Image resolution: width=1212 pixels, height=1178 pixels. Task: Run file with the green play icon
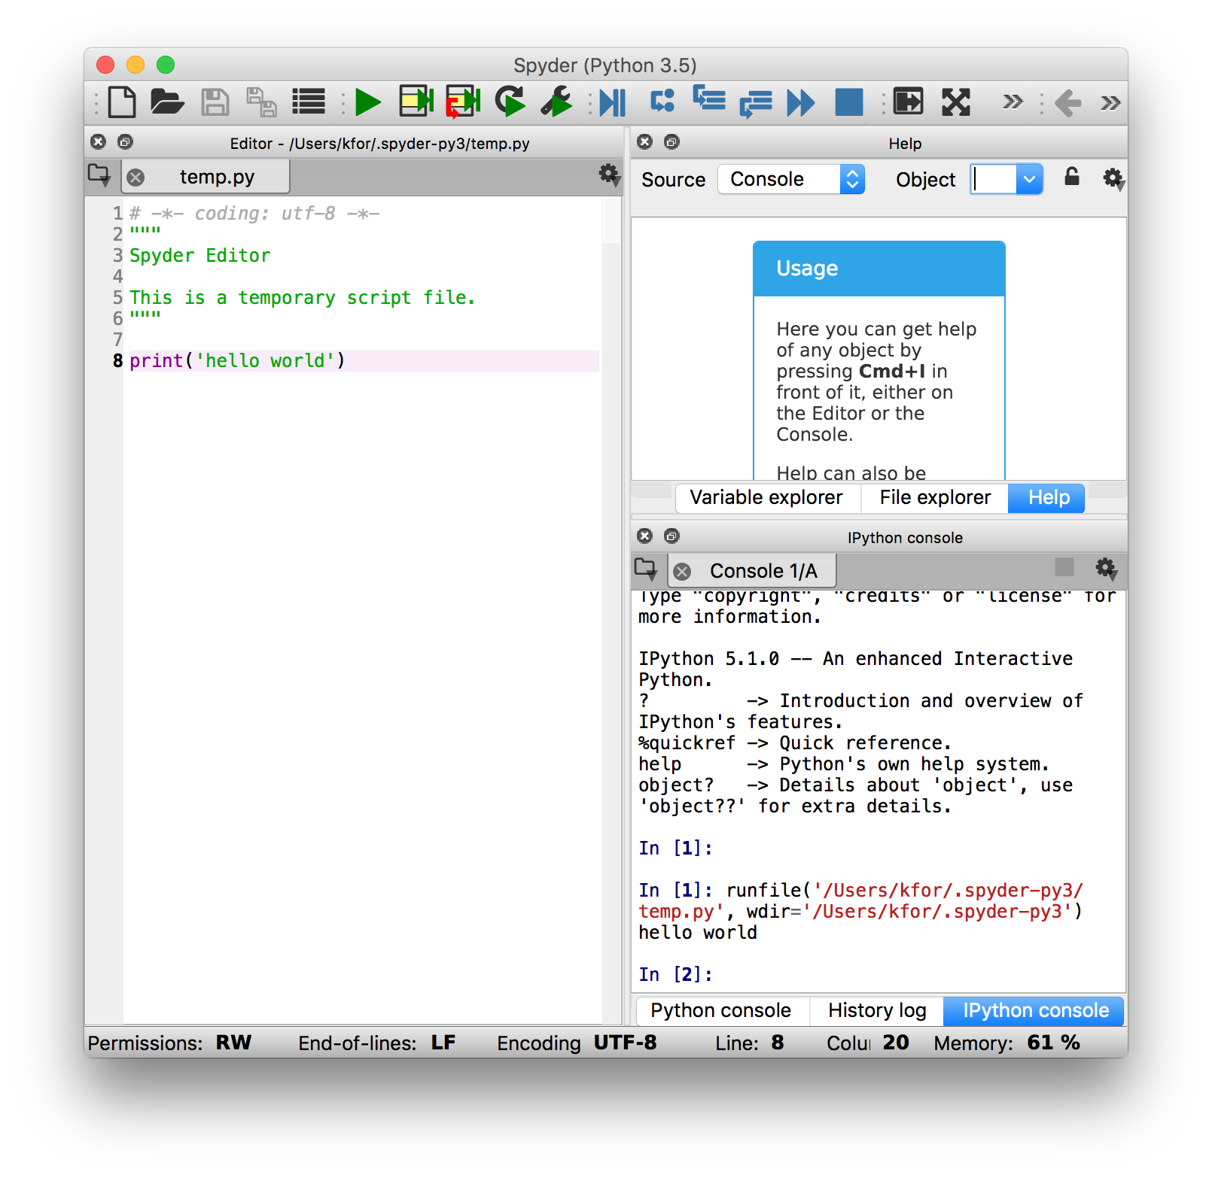click(367, 102)
